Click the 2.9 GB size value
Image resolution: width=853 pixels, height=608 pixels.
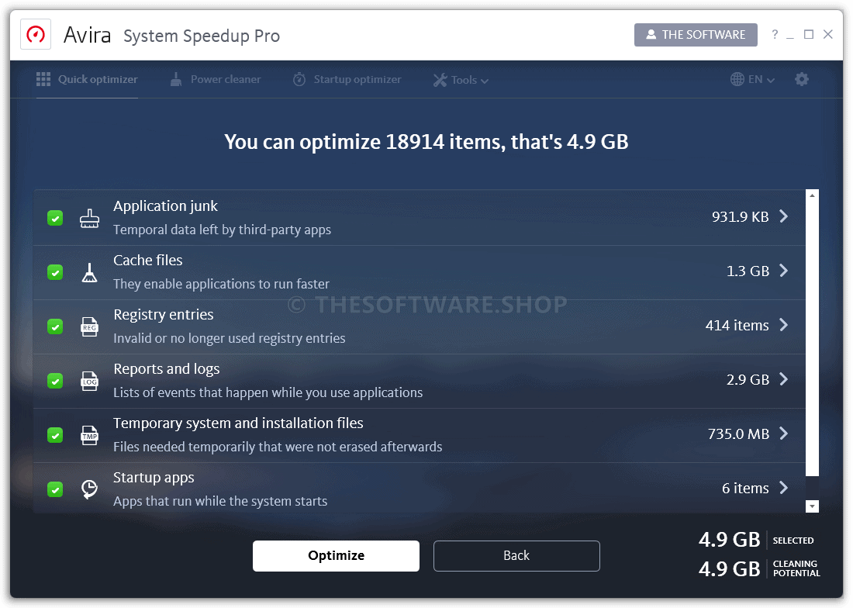coord(748,379)
